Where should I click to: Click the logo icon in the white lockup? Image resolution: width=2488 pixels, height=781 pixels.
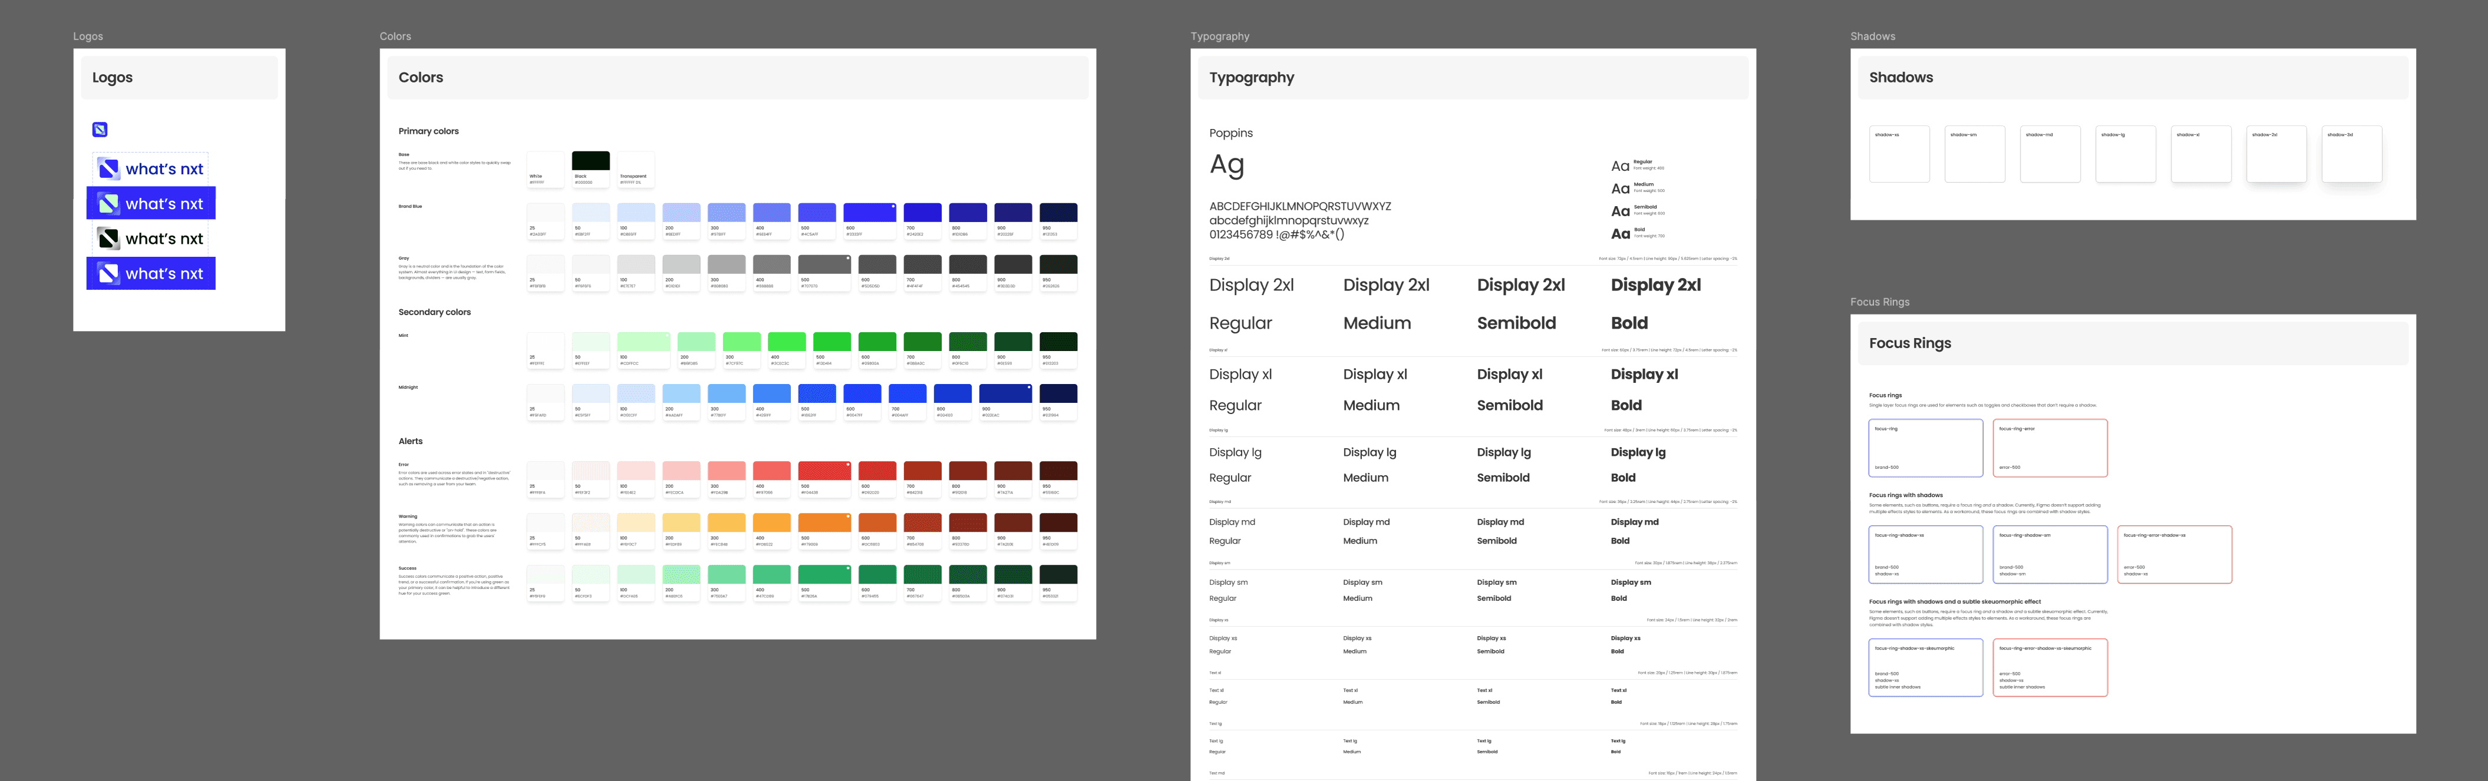tap(110, 167)
